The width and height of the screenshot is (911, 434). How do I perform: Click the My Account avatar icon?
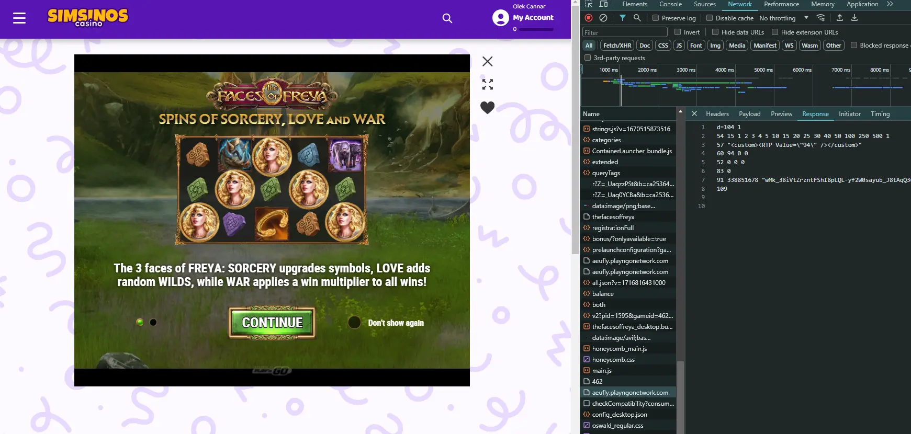tap(500, 18)
